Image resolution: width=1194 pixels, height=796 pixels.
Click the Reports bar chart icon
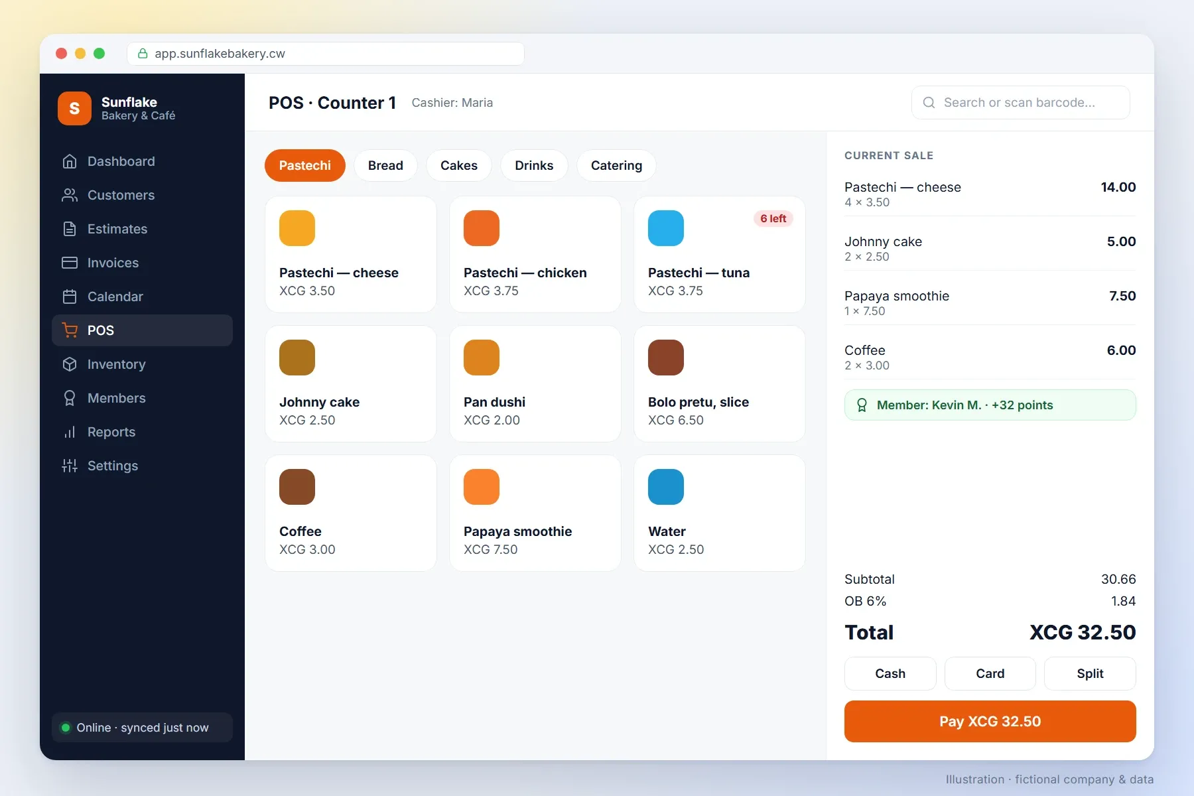click(70, 432)
